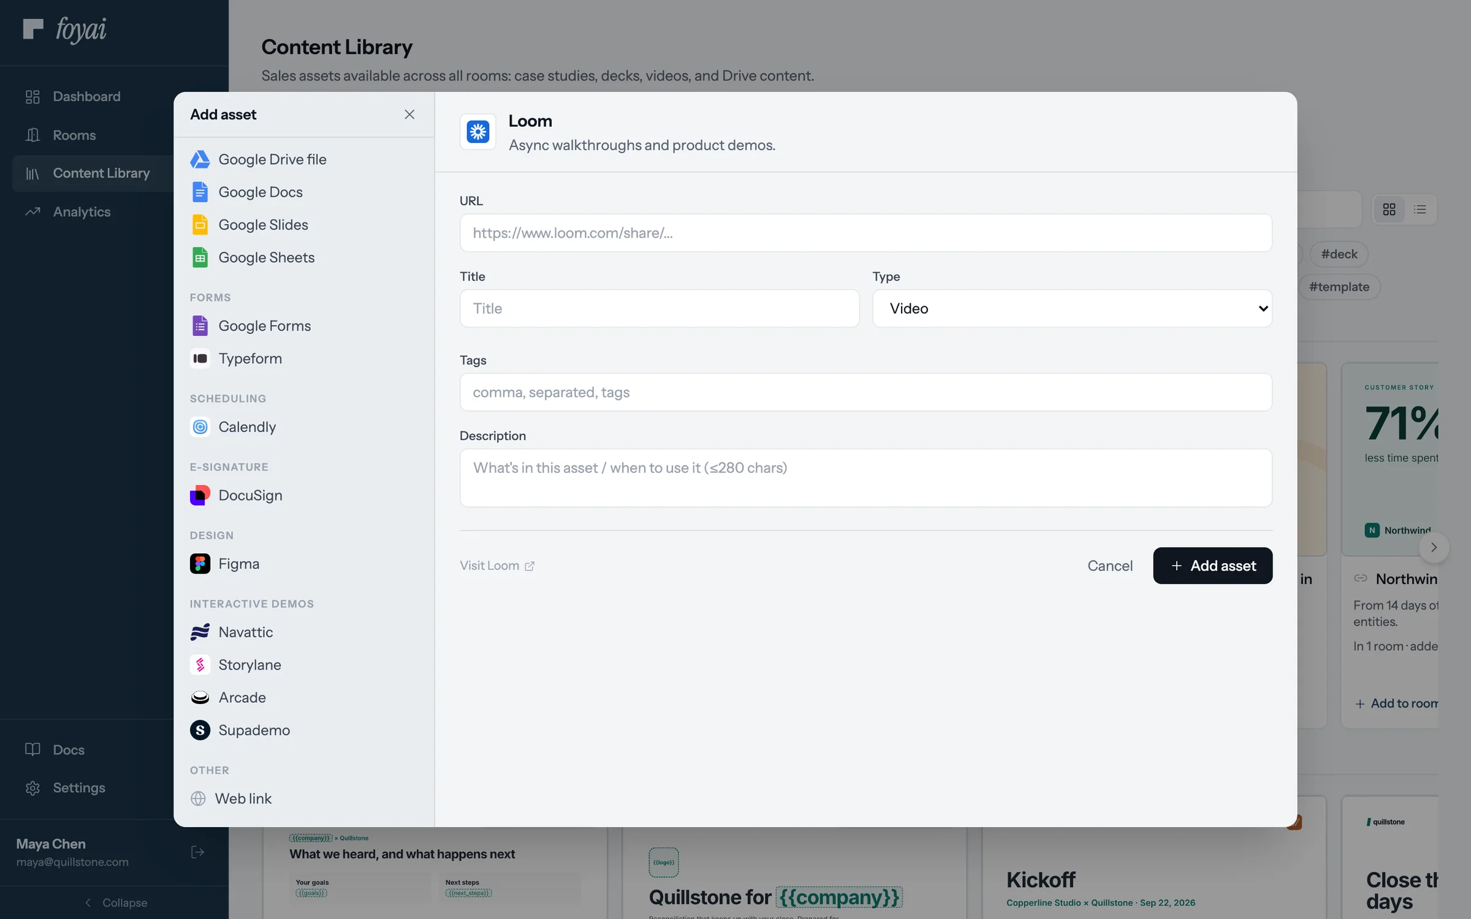This screenshot has width=1471, height=919.
Task: Select the Navattic demo icon
Action: tap(200, 632)
